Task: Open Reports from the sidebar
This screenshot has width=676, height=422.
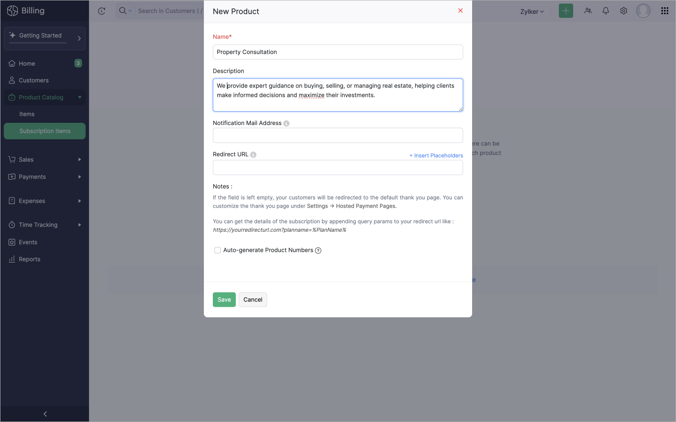Action: tap(30, 259)
